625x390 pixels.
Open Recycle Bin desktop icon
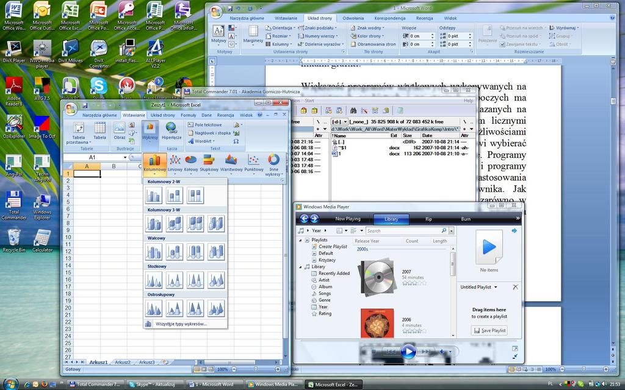click(14, 241)
